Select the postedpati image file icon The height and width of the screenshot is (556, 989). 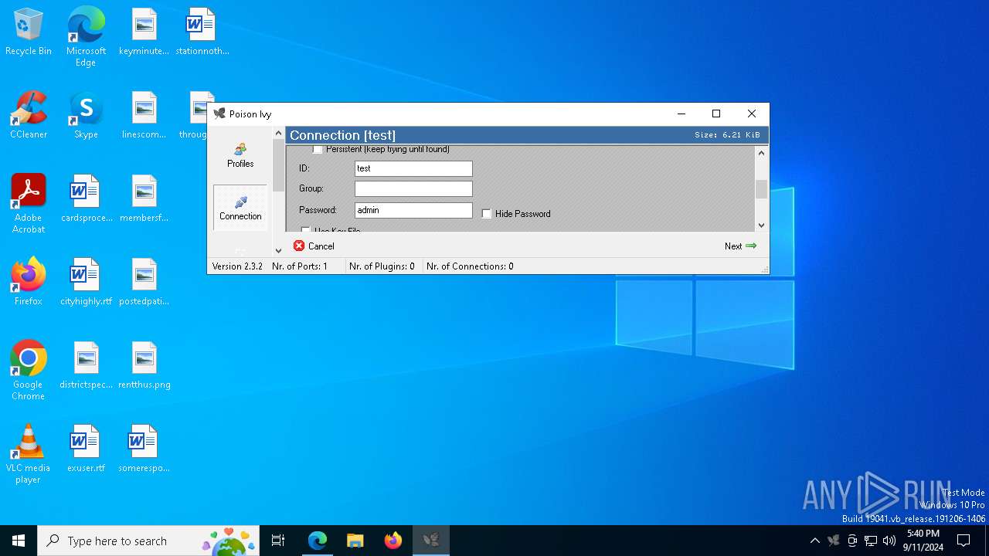tap(144, 282)
